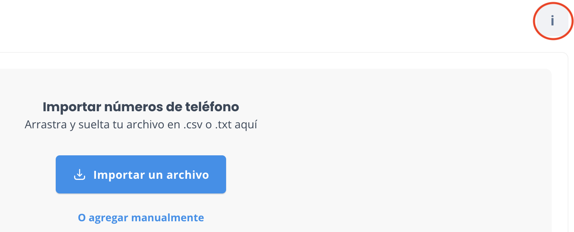Image resolution: width=574 pixels, height=232 pixels.
Task: Open the info icon circled in red
Action: point(552,21)
